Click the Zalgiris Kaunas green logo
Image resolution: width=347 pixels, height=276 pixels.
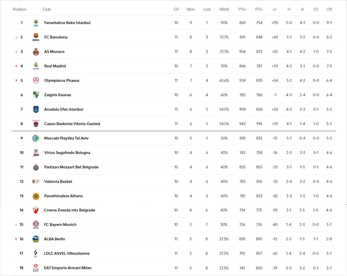tap(36, 95)
